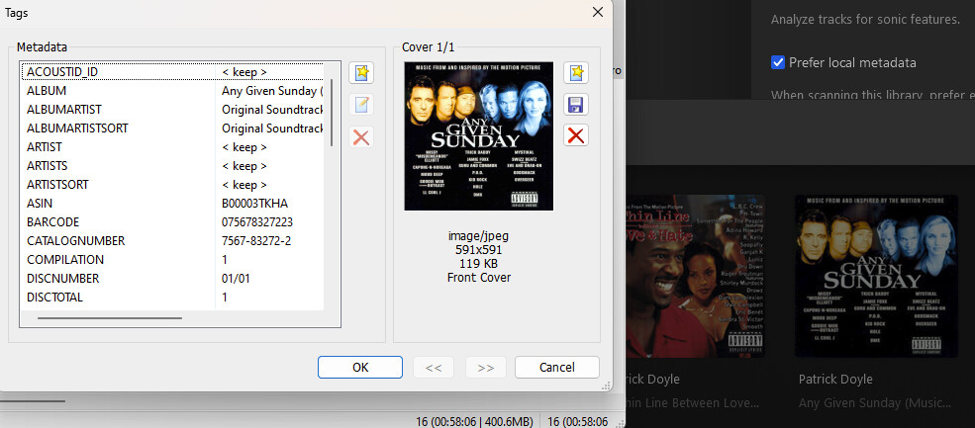Click the Front Cover type label
975x428 pixels.
479,278
